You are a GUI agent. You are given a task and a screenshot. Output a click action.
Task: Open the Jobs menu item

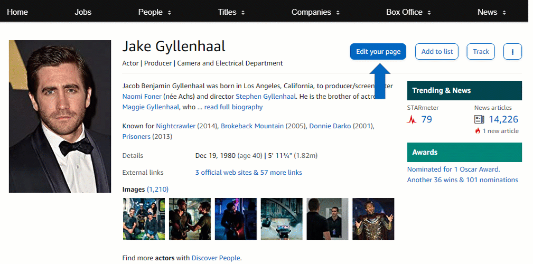click(83, 12)
